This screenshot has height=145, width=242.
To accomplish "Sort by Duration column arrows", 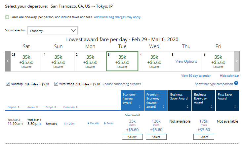I will point(77,107).
